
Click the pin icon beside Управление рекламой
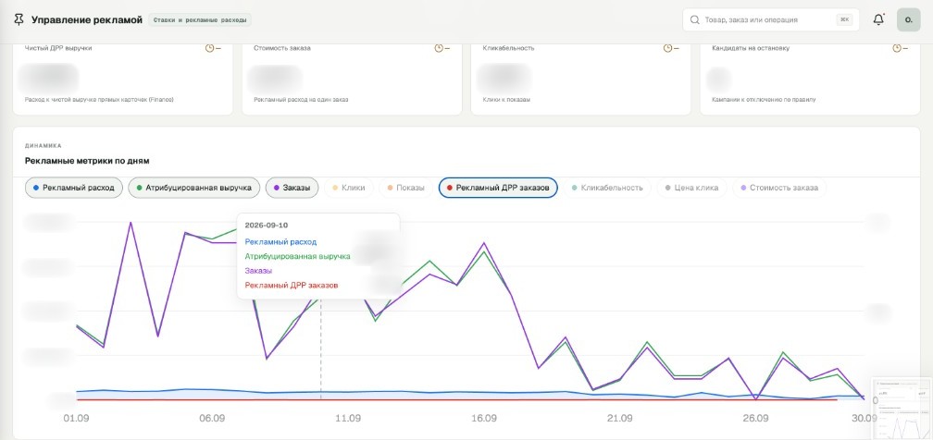click(19, 19)
